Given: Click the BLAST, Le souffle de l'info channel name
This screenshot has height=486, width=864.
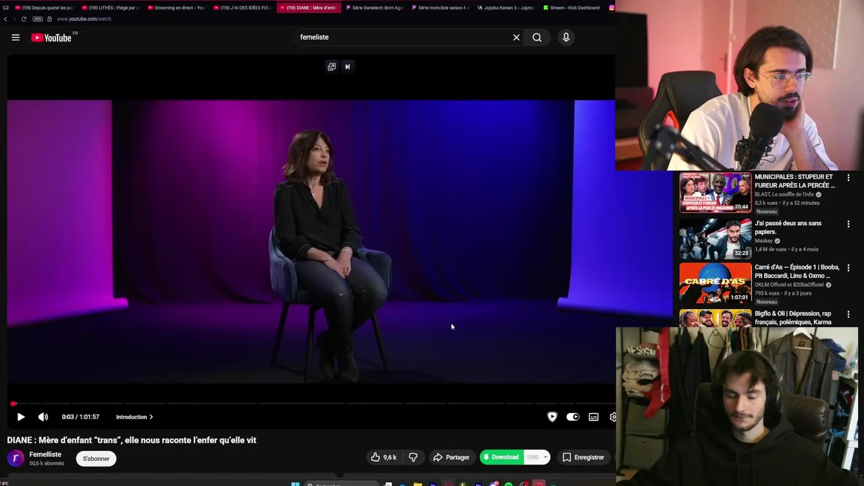Looking at the screenshot, I should pos(784,194).
